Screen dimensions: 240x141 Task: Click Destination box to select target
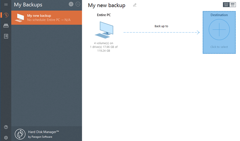pos(219,32)
